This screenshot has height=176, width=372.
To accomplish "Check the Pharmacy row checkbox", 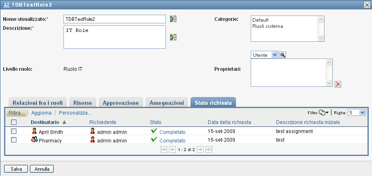I will [14, 140].
